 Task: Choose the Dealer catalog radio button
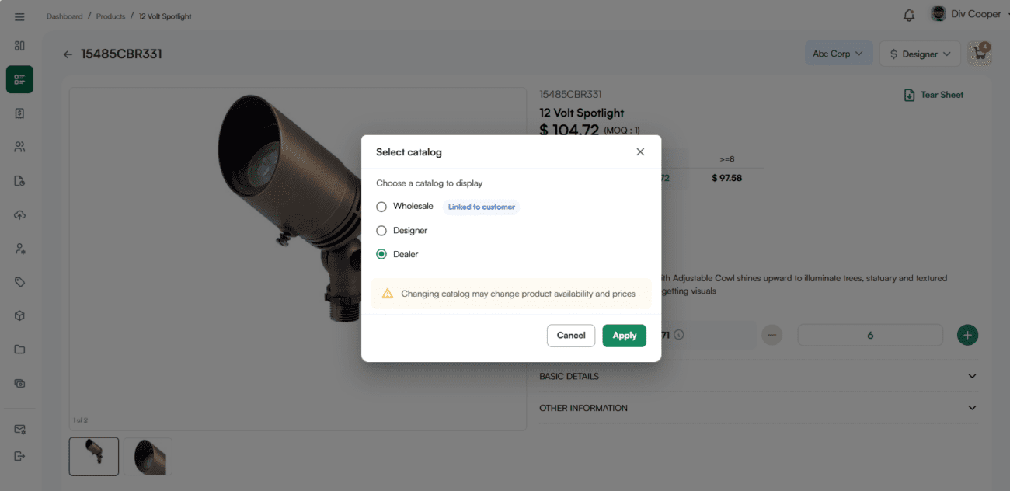[381, 254]
